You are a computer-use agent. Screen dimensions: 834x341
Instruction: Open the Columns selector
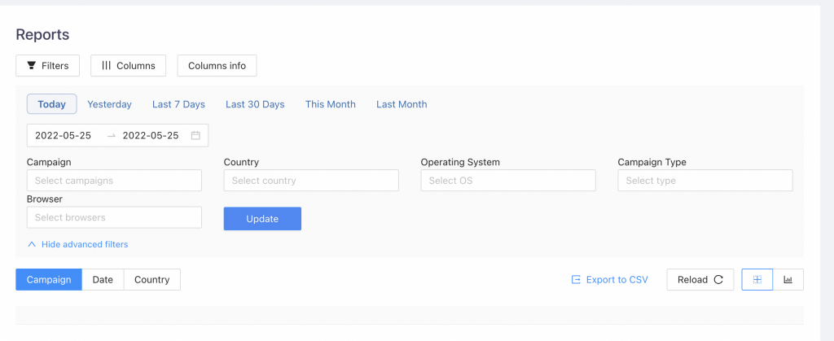[129, 66]
